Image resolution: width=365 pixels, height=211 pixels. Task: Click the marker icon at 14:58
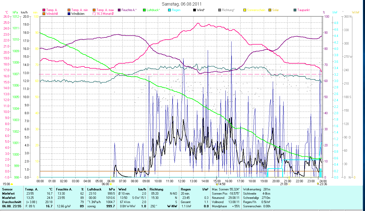tap(217, 184)
